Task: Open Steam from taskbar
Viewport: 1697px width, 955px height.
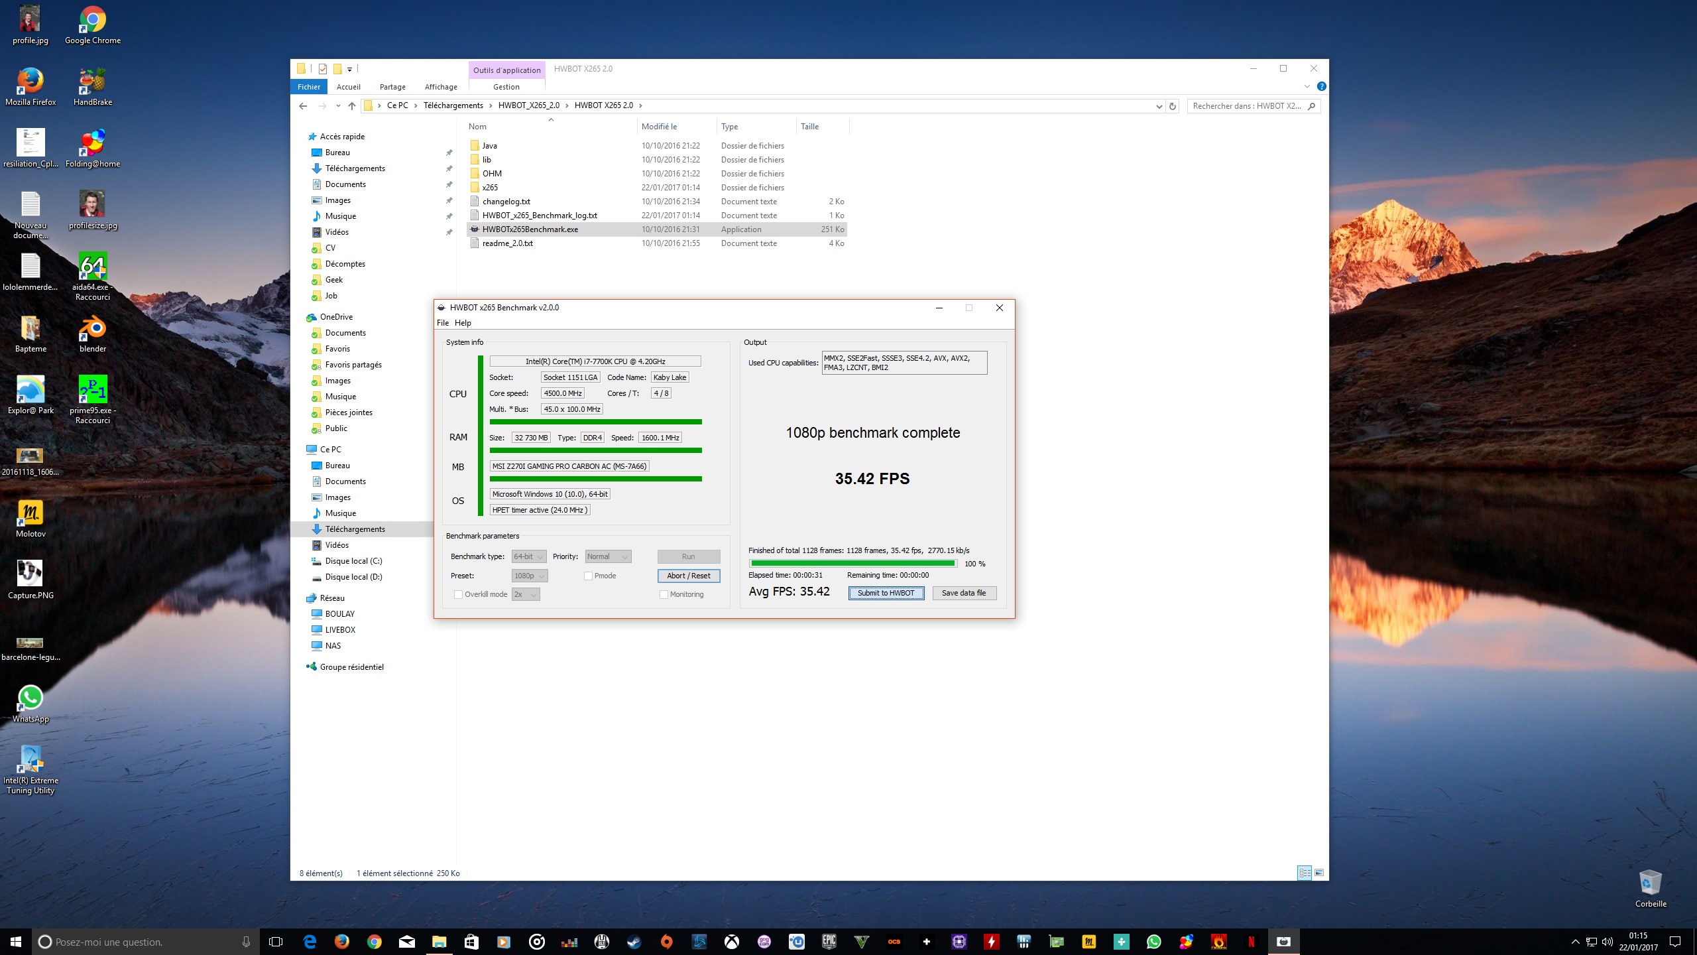Action: 634,942
